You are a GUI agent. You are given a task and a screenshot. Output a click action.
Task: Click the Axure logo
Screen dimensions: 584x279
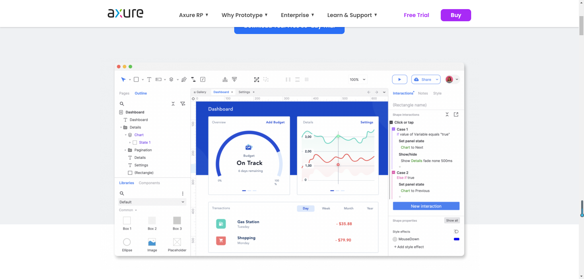(125, 13)
